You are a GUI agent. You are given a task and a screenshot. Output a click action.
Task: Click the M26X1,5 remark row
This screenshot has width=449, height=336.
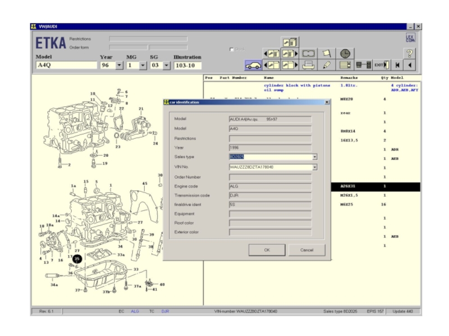point(349,195)
